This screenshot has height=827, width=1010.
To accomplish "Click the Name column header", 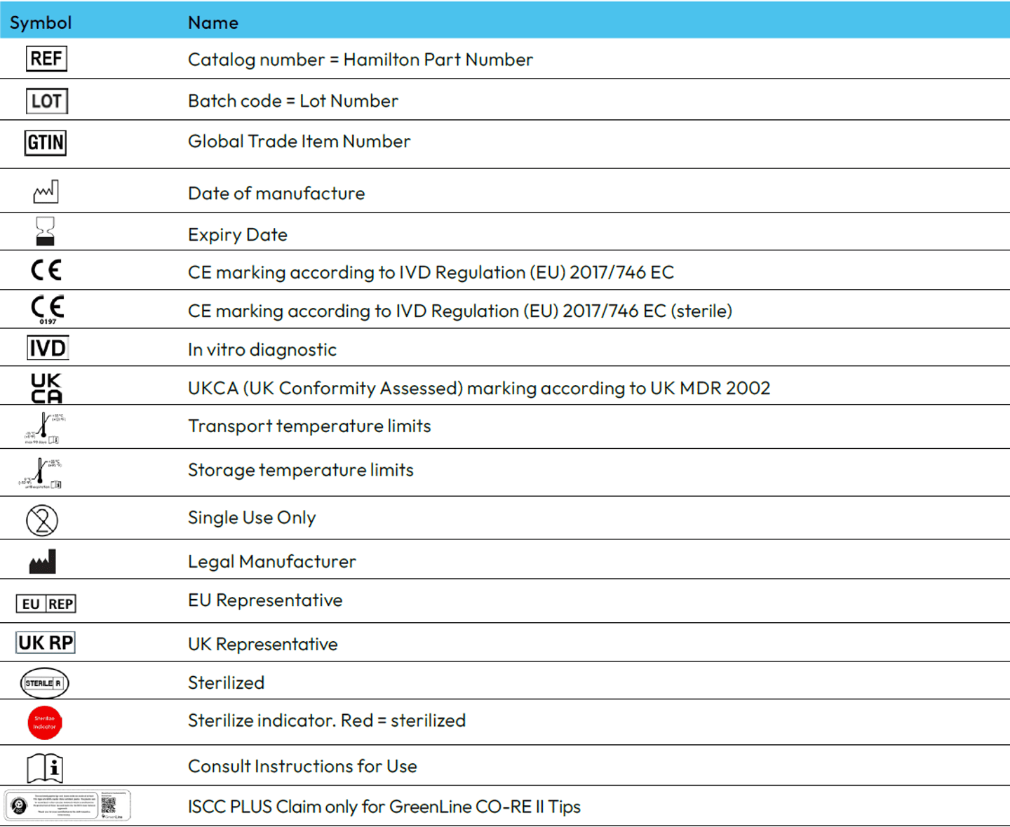I will (x=213, y=23).
